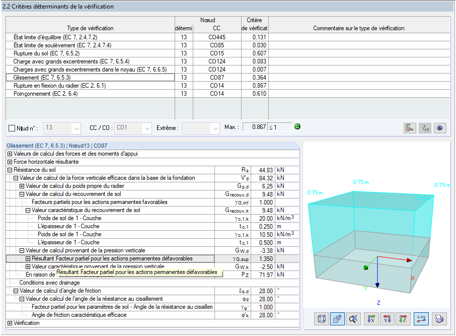
Task: Collapse Valeur de calcul de l'angle de la résistance au cisaillement
Action: click(x=22, y=299)
